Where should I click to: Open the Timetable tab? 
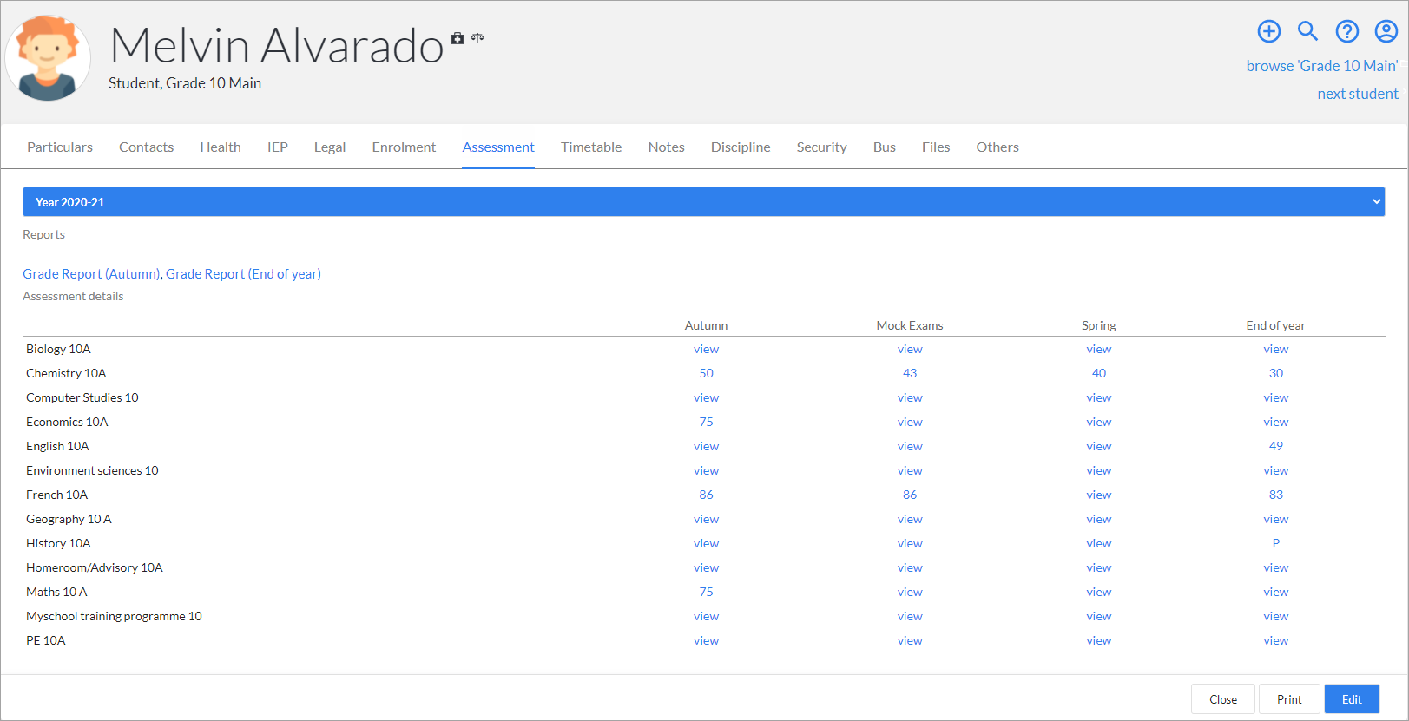(591, 147)
